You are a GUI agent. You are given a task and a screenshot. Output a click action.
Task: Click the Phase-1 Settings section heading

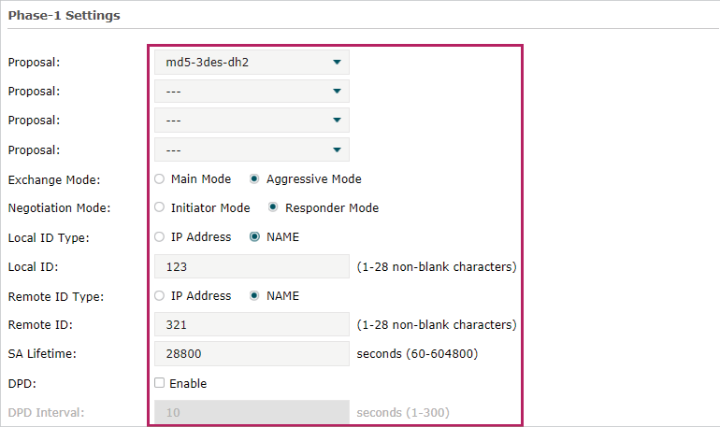click(x=64, y=16)
